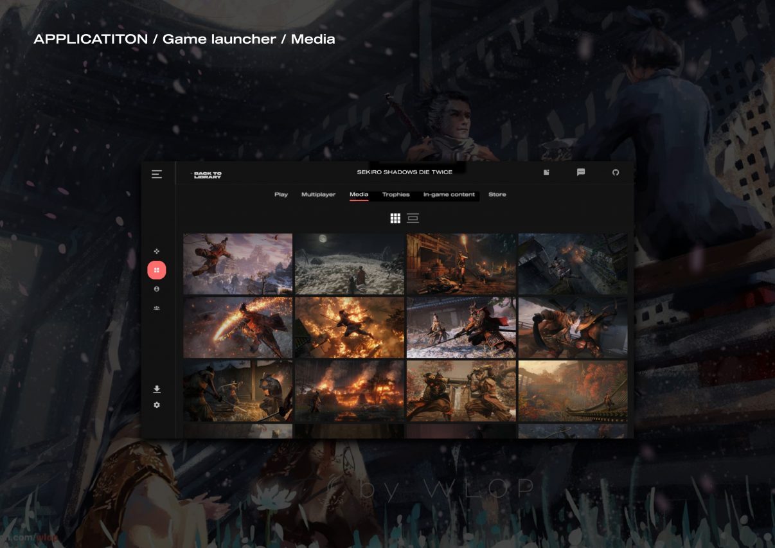The height and width of the screenshot is (548, 775).
Task: View the burning village screenshot
Action: (x=350, y=391)
